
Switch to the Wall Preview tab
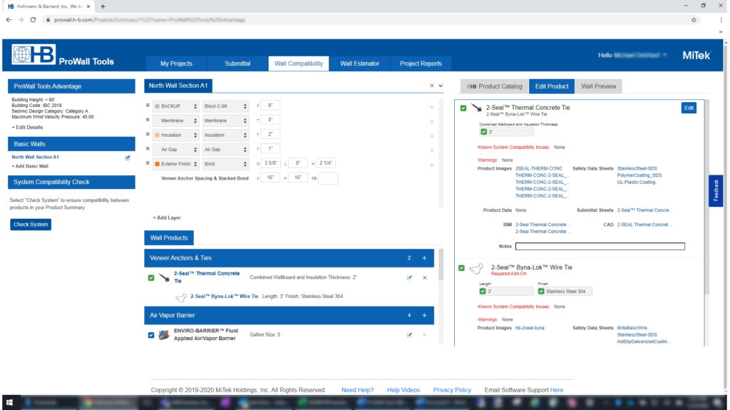tap(598, 86)
